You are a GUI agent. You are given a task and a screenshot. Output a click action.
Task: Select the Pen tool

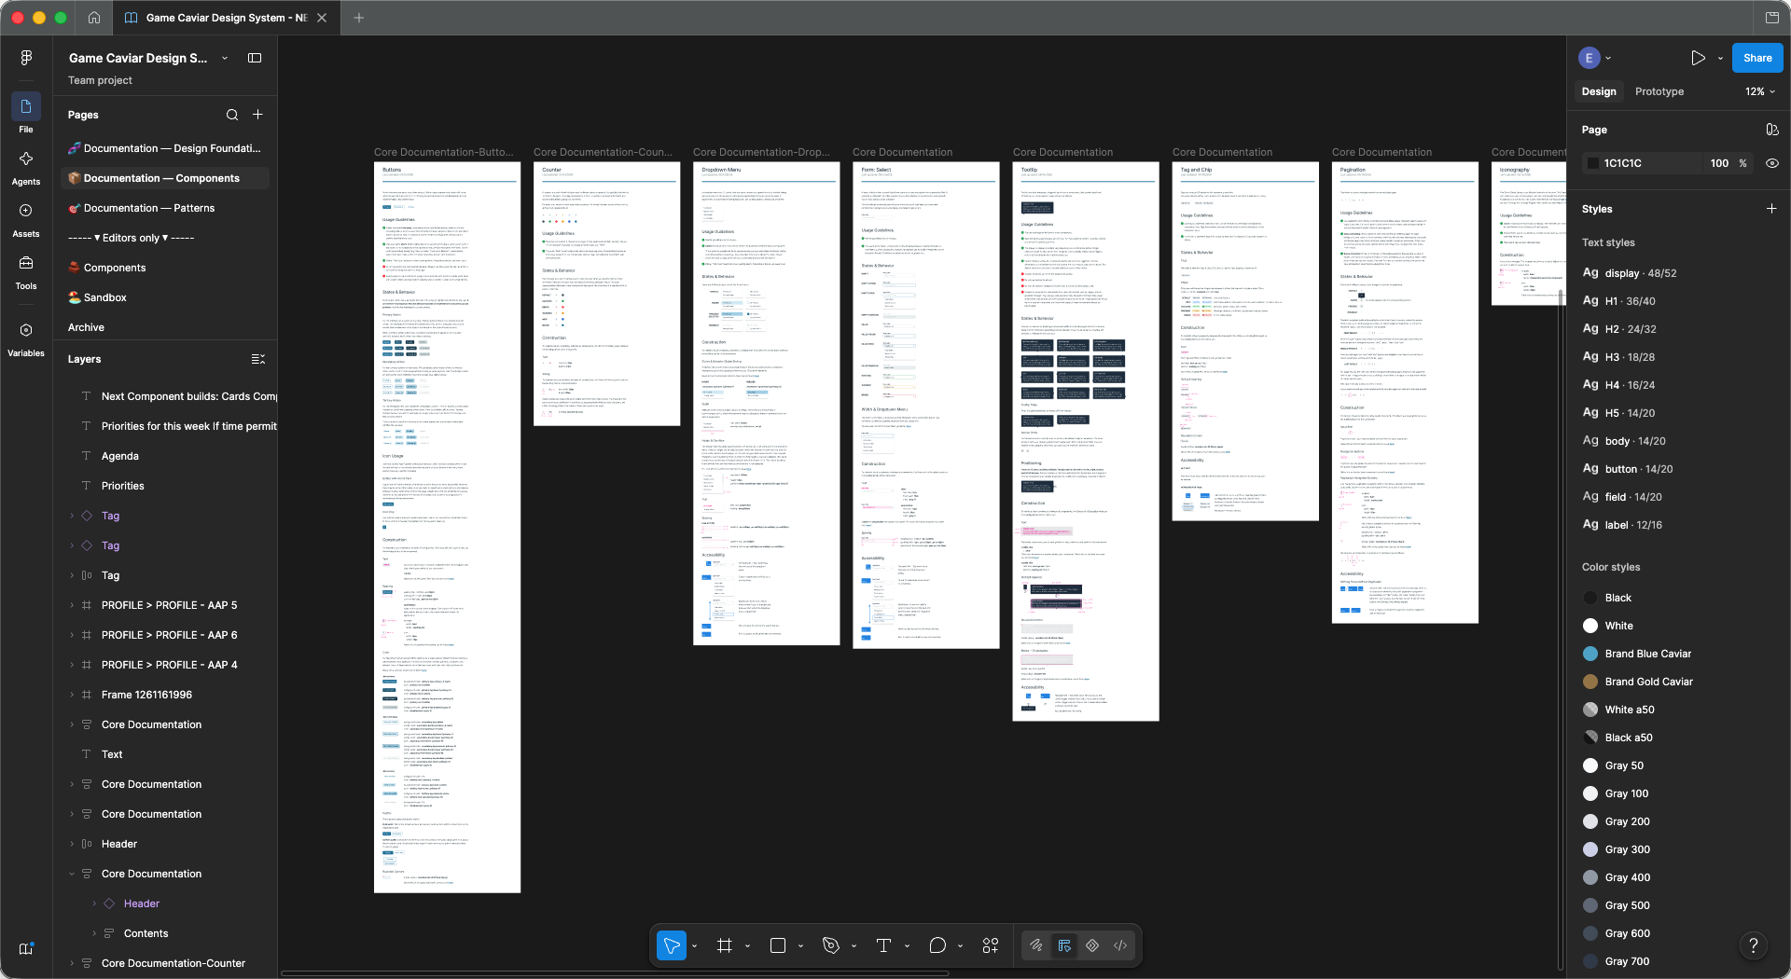pos(831,945)
